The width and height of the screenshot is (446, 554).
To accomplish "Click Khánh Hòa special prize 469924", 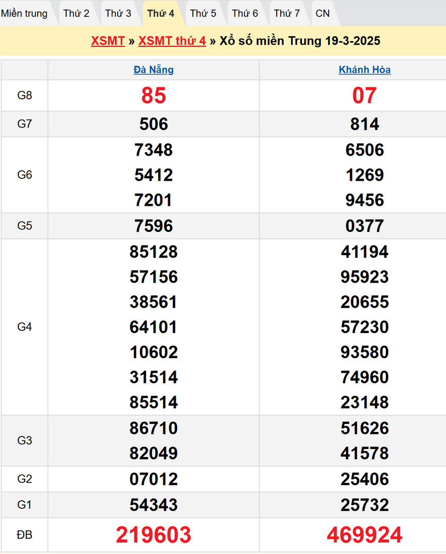I will [365, 535].
